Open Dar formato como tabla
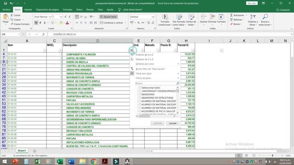The image size is (294, 165). click(x=179, y=20)
